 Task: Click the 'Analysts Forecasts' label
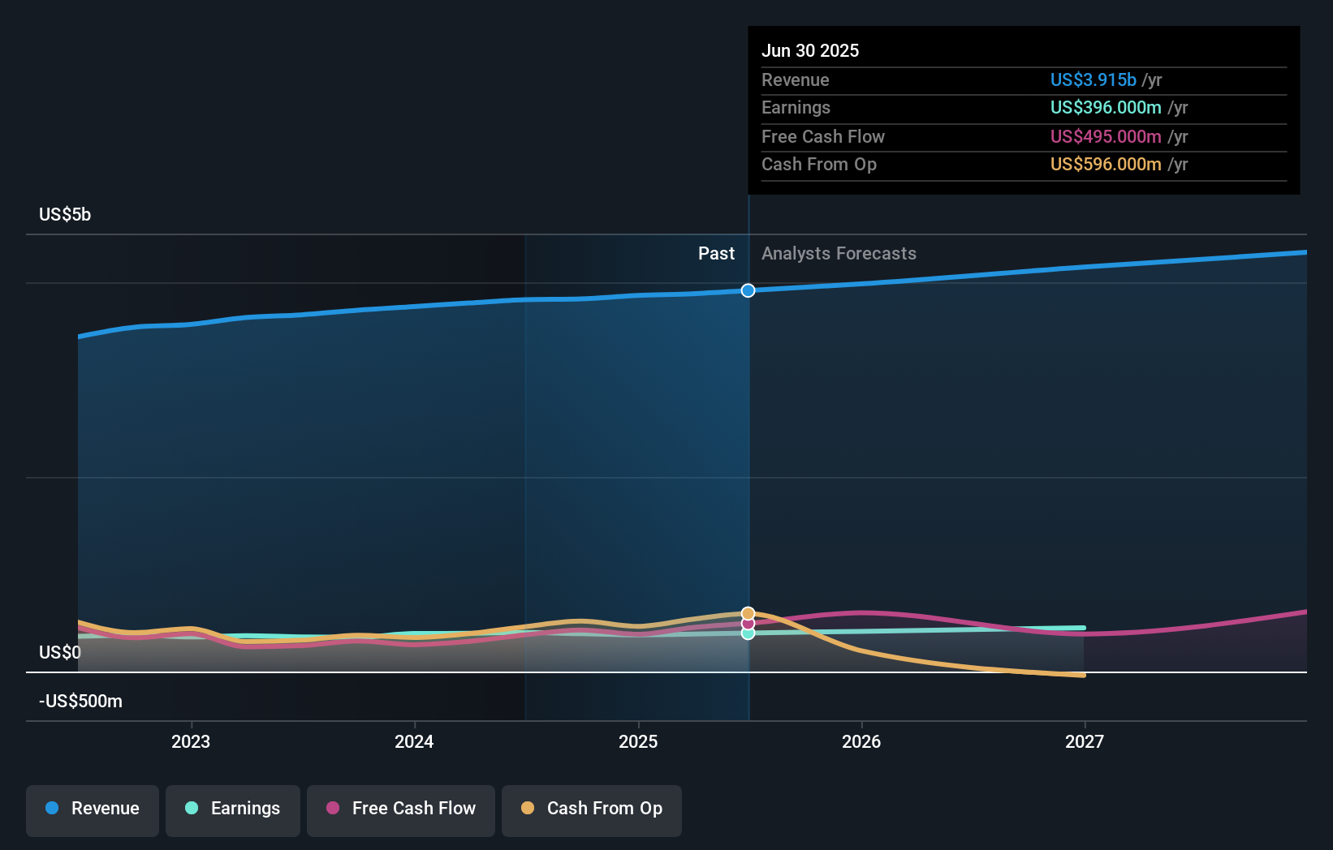click(x=839, y=253)
